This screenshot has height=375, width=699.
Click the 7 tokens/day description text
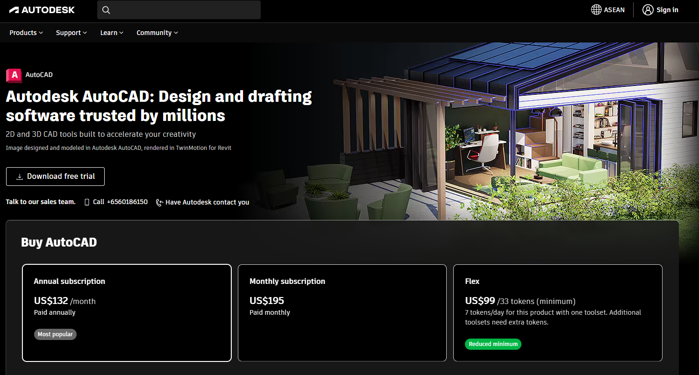(553, 318)
